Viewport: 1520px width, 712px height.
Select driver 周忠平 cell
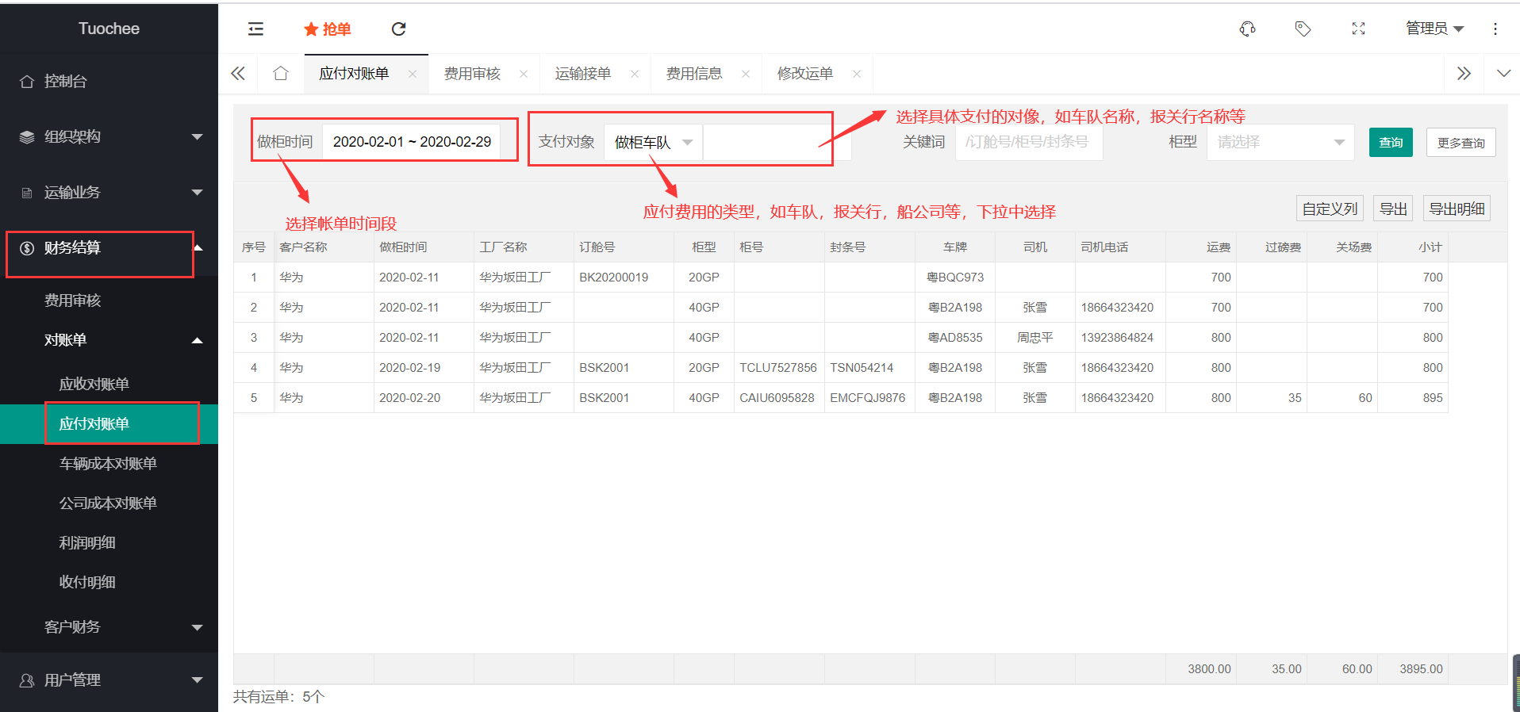[x=1035, y=338]
